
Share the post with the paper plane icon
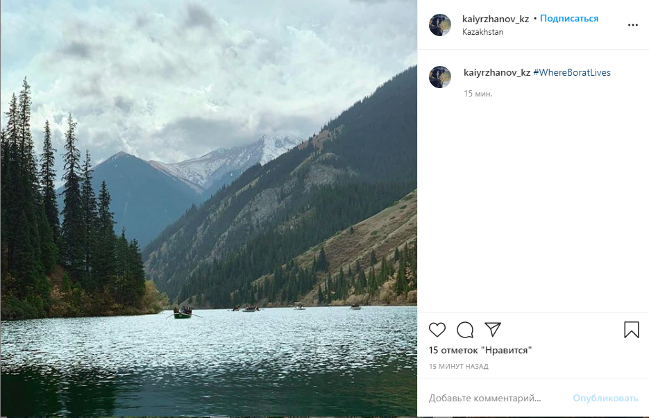(x=493, y=329)
